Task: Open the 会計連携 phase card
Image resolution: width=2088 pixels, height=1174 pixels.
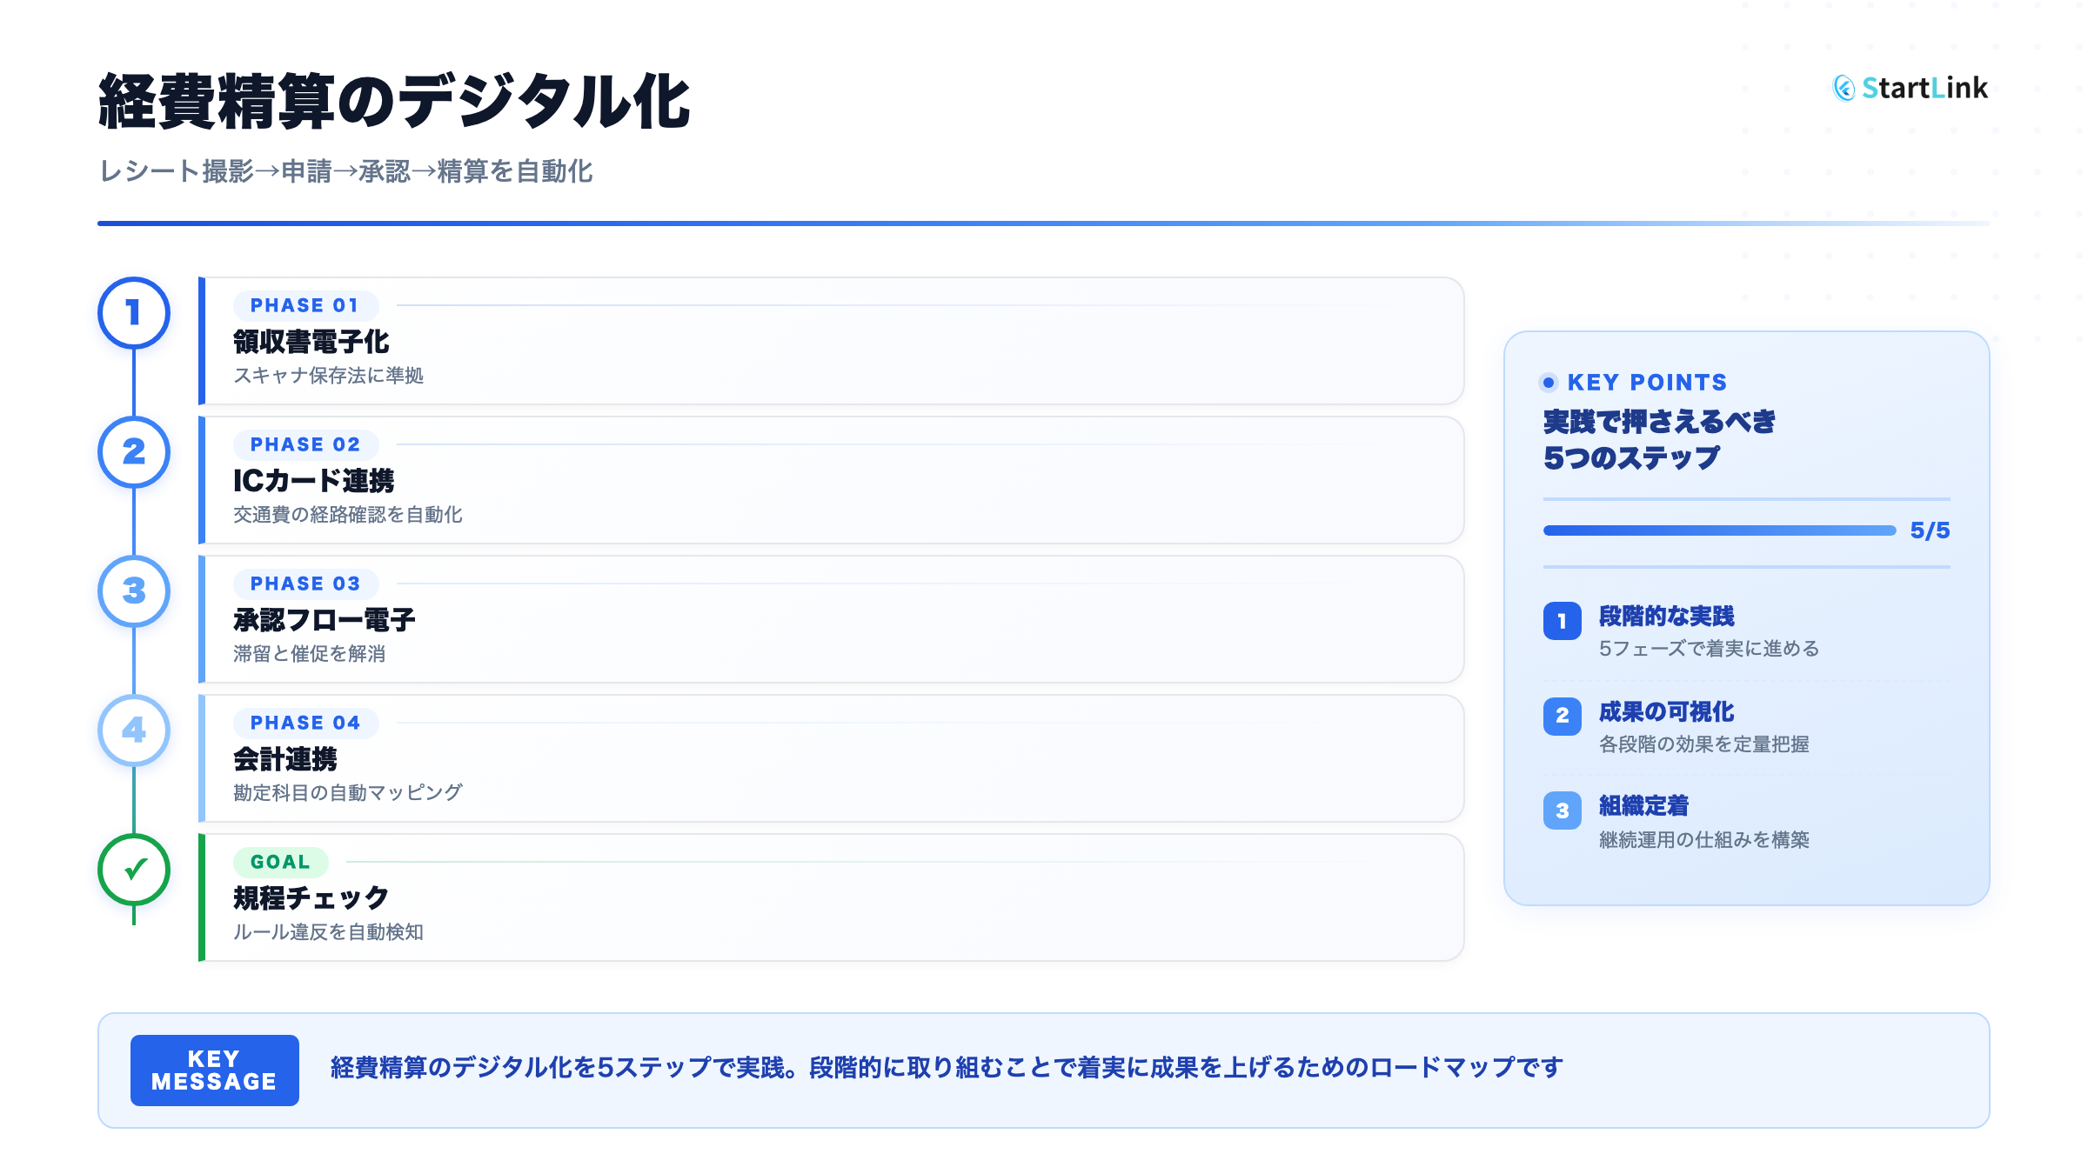Action: pyautogui.click(x=831, y=758)
